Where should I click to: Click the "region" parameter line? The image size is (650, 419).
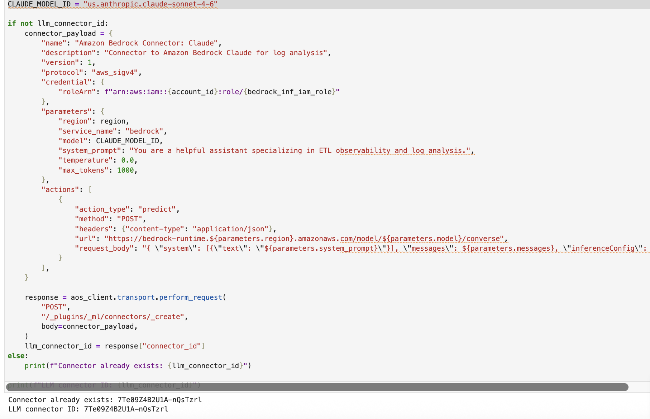click(x=94, y=121)
